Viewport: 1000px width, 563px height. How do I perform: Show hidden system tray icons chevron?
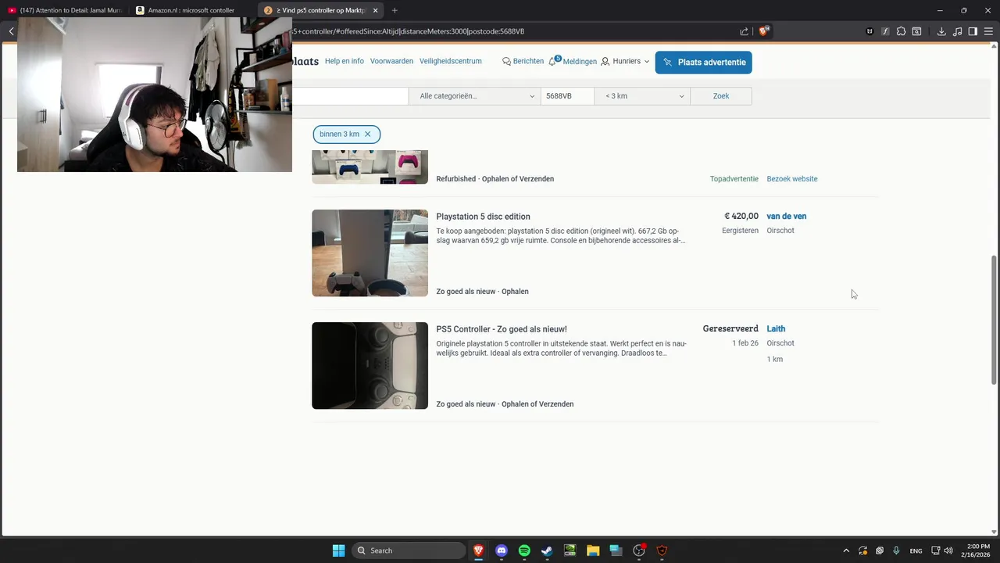tap(846, 550)
